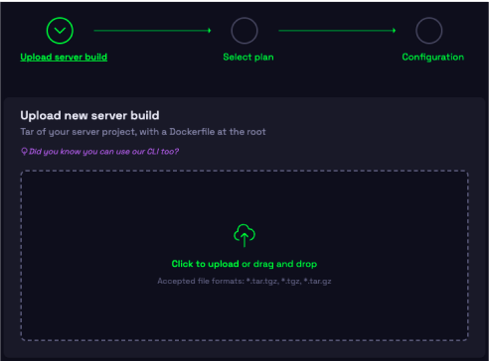This screenshot has width=489, height=361.
Task: Click inside the dashed upload drop zone
Action: (x=244, y=256)
